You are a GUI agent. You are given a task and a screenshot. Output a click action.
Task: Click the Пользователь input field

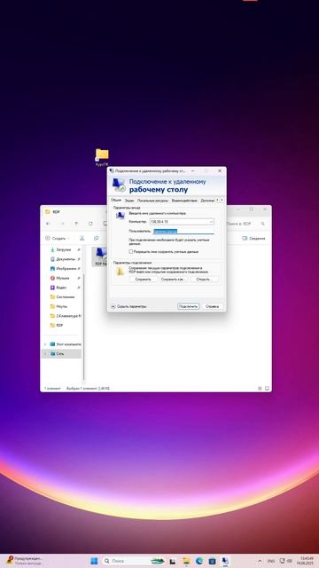(x=183, y=231)
